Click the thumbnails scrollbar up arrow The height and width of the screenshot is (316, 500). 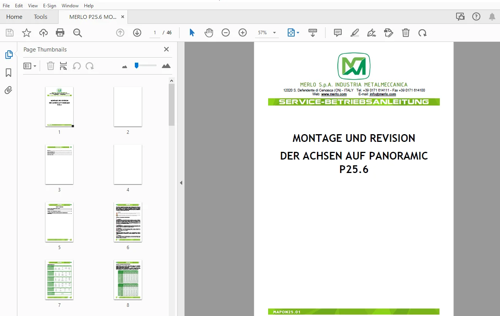tap(172, 80)
